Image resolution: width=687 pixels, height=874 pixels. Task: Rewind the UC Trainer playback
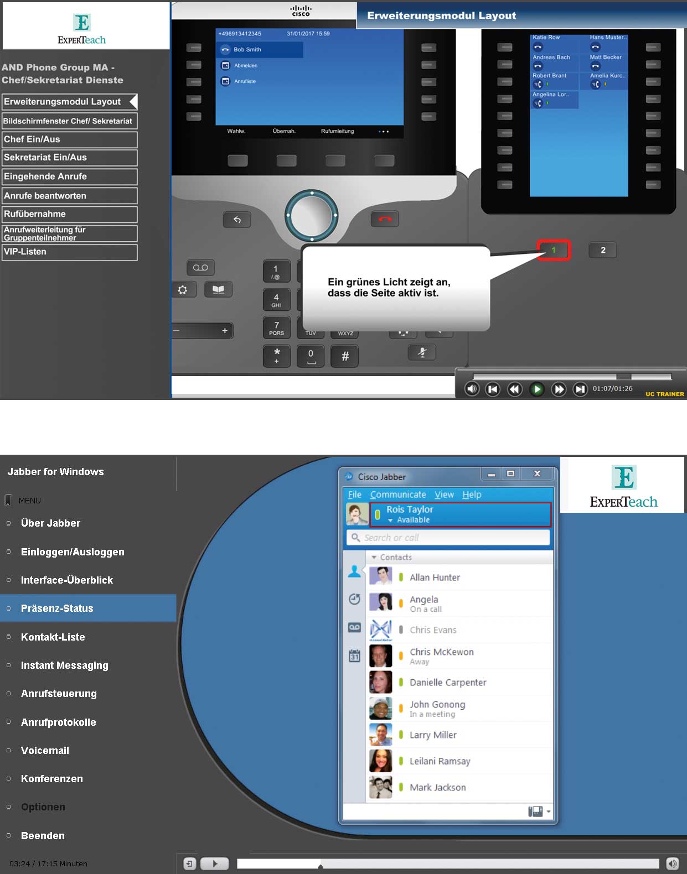515,389
